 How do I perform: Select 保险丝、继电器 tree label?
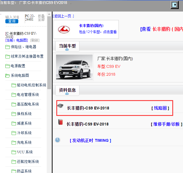pyautogui.click(x=23, y=47)
